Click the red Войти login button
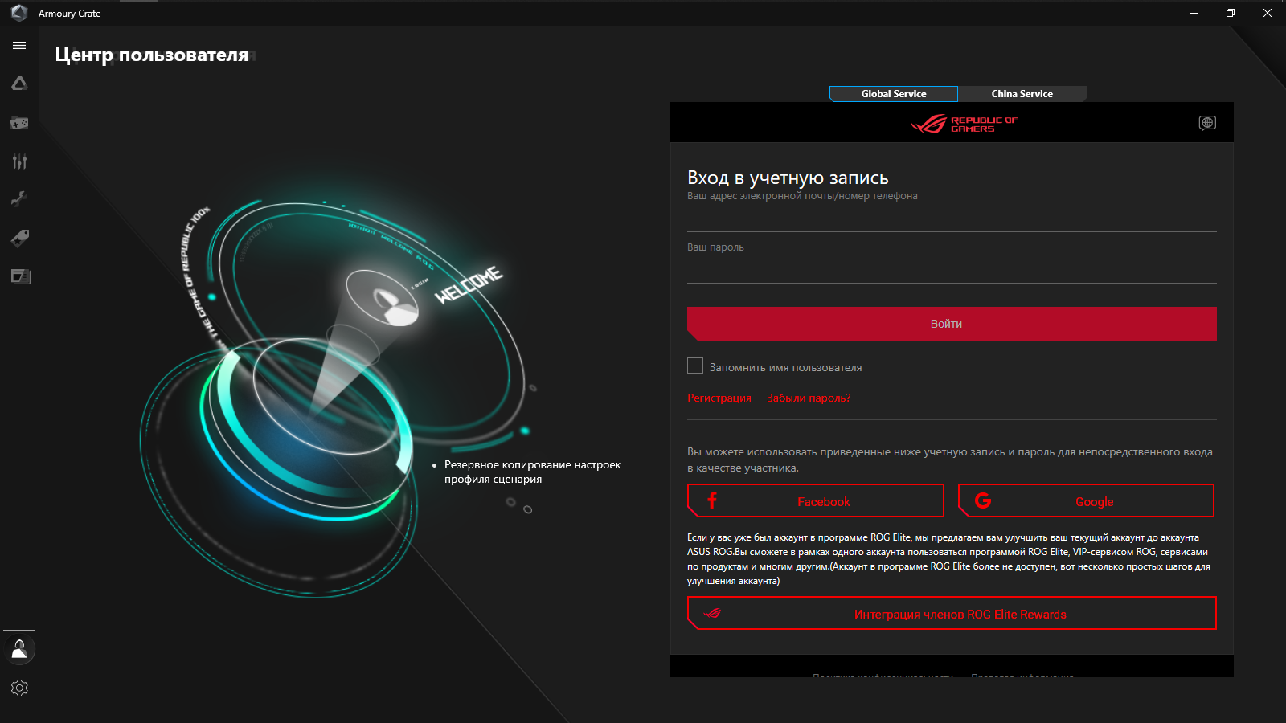The image size is (1286, 723). (x=952, y=324)
